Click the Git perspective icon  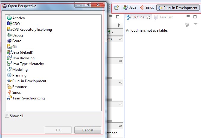pyautogui.click(x=9, y=46)
